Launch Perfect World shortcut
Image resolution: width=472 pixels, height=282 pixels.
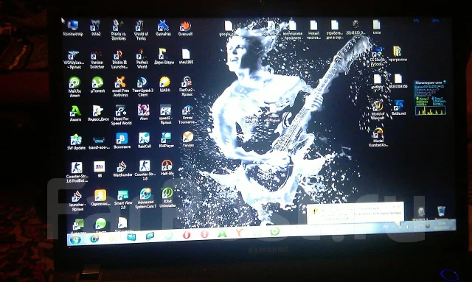point(142,59)
